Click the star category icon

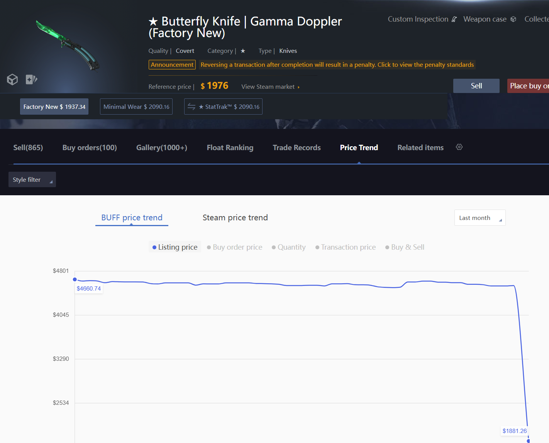pyautogui.click(x=243, y=51)
